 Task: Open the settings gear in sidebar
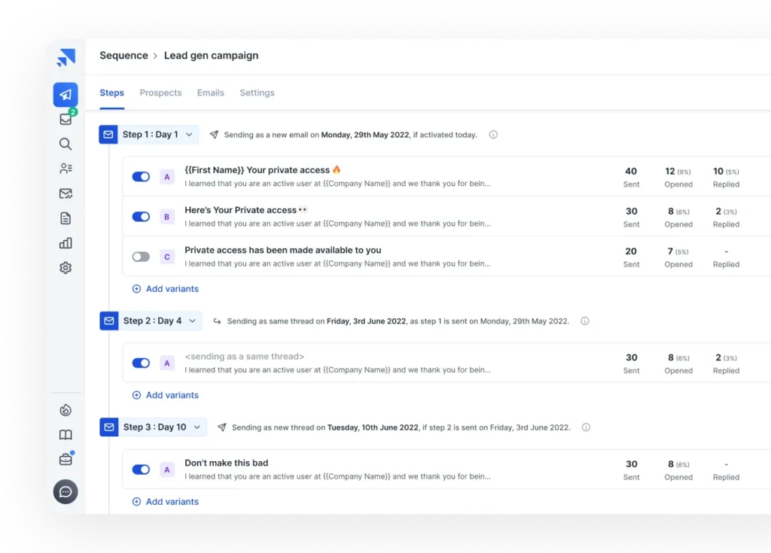coord(66,268)
